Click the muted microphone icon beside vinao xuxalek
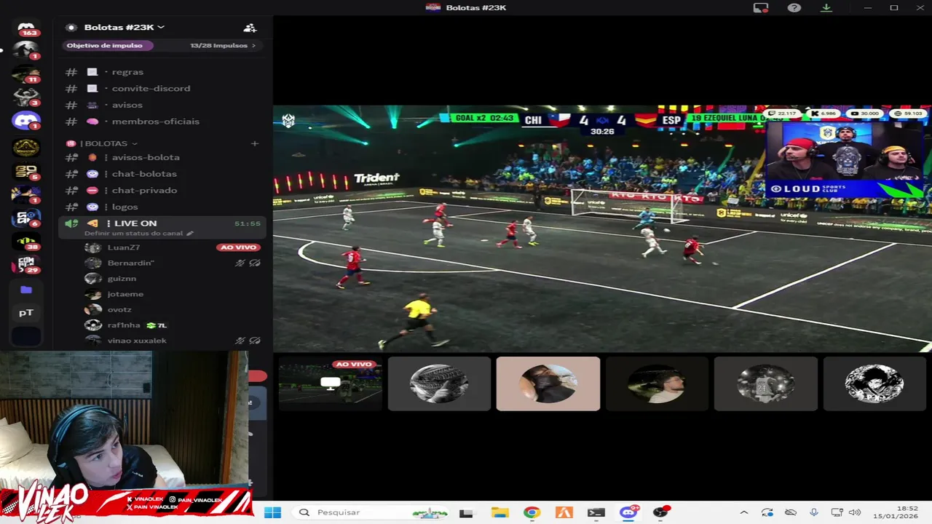 coord(240,341)
